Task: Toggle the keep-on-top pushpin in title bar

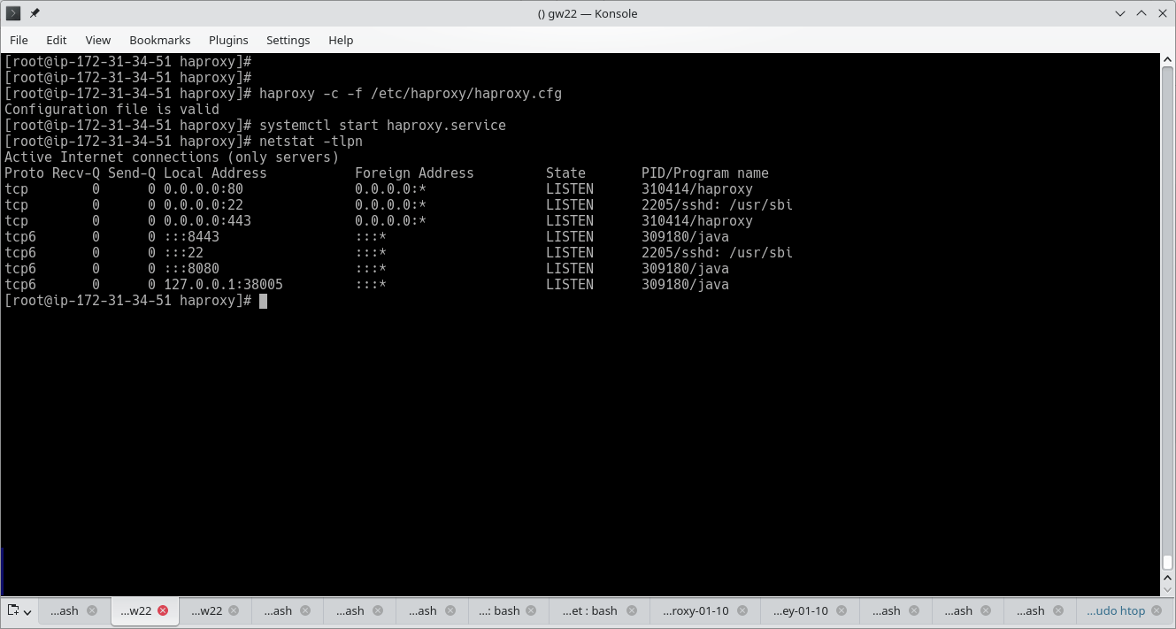Action: [35, 13]
